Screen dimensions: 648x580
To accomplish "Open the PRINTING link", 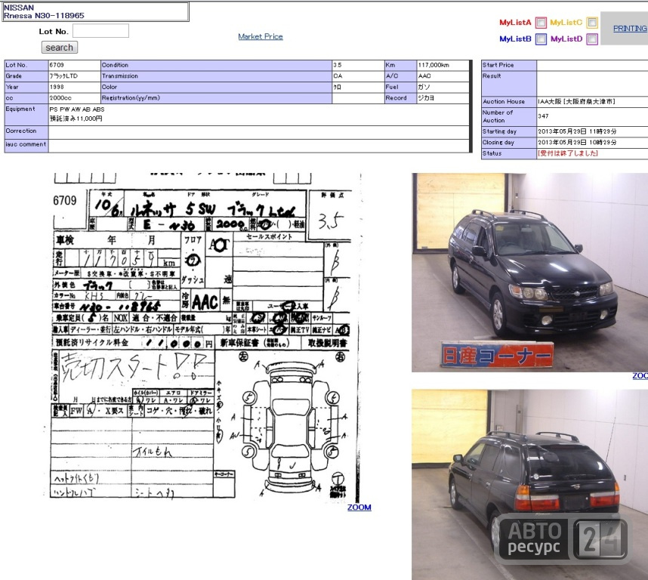I will [630, 29].
